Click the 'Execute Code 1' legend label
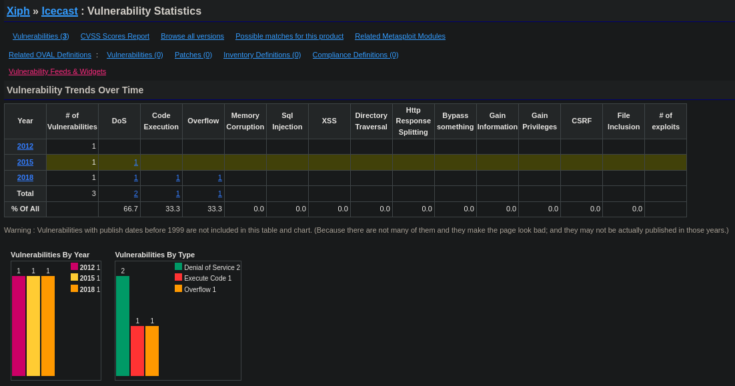Viewport: 735px width, 386px height. [207, 278]
